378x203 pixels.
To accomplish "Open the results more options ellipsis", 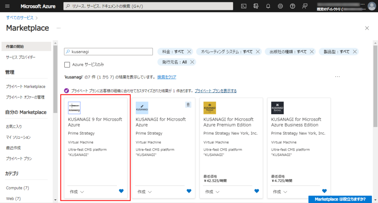I will (337, 77).
